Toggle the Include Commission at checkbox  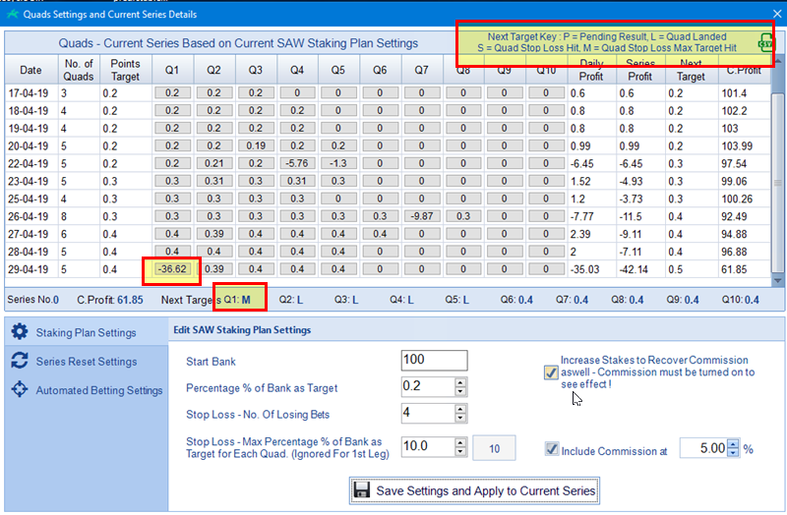[552, 449]
